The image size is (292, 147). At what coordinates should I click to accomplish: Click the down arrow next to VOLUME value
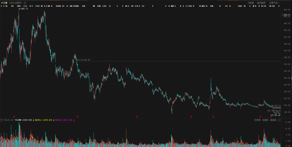pyautogui.click(x=33, y=120)
